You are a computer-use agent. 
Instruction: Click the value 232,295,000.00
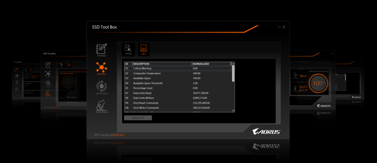pos(201,103)
